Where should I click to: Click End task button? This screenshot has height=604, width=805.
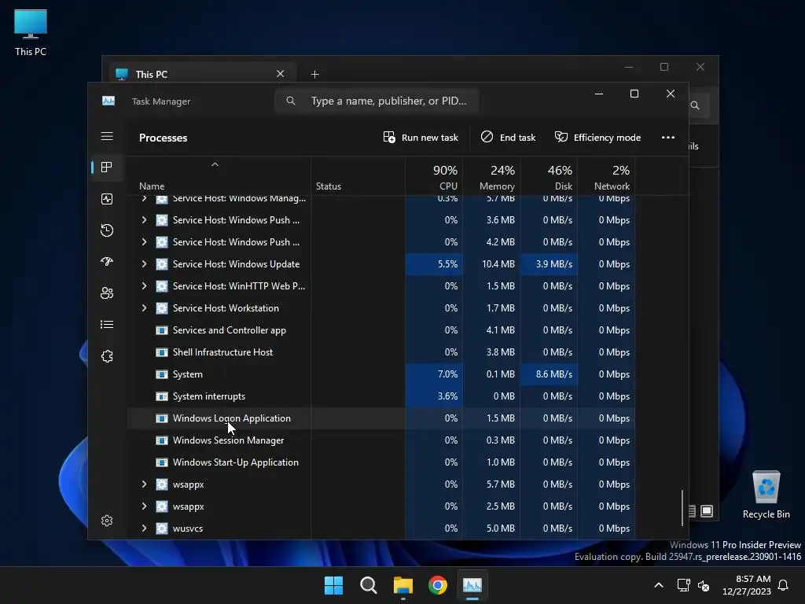(x=508, y=137)
